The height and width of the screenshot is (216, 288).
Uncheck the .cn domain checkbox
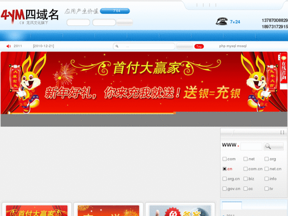point(225,169)
